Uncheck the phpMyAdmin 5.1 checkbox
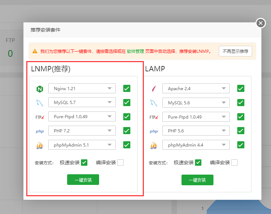 (x=127, y=145)
